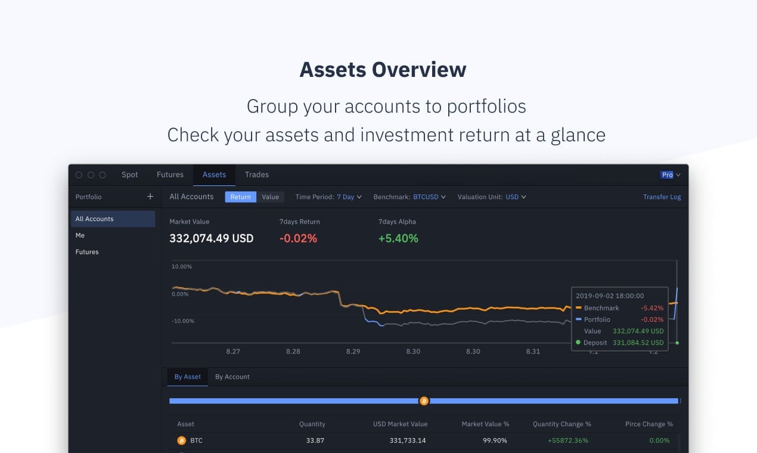Click the blue Portfolio legend marker in tooltip
The height and width of the screenshot is (453, 757).
[578, 319]
